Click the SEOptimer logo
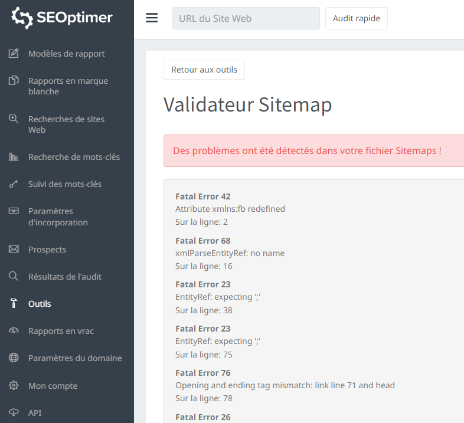Viewport: 464px width, 423px height. click(62, 18)
